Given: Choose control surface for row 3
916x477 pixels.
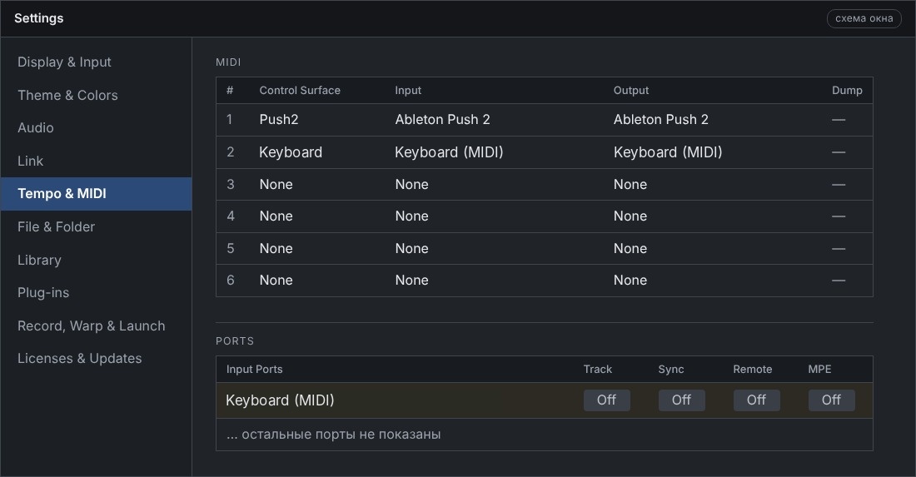Looking at the screenshot, I should (276, 185).
